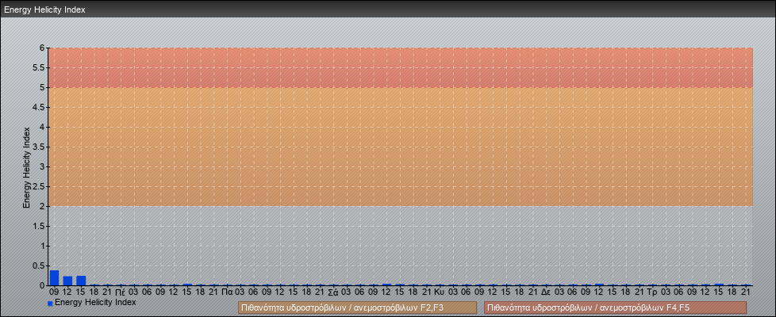Click the Energy Helicity Index panel title

point(44,10)
